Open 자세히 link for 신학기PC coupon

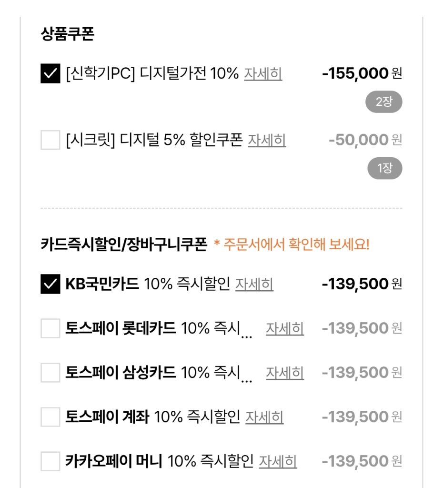(x=263, y=74)
